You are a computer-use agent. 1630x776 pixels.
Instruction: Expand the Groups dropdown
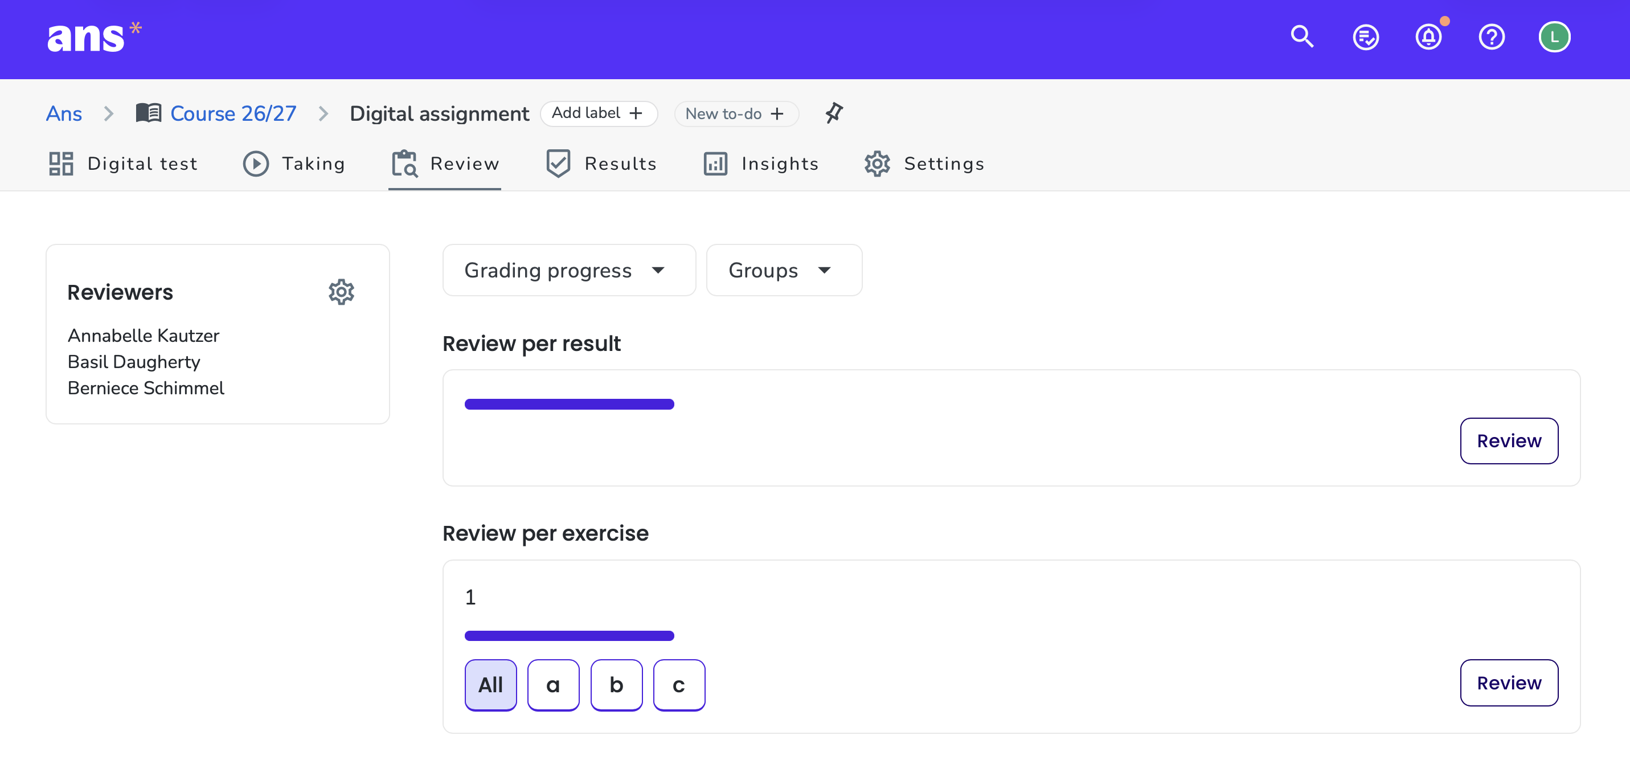point(784,270)
